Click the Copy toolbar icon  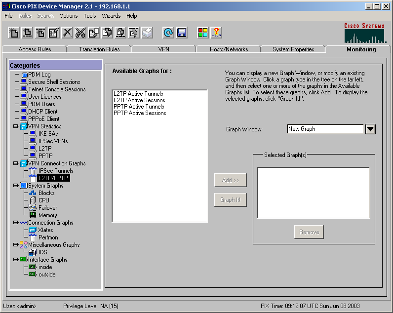click(x=94, y=33)
